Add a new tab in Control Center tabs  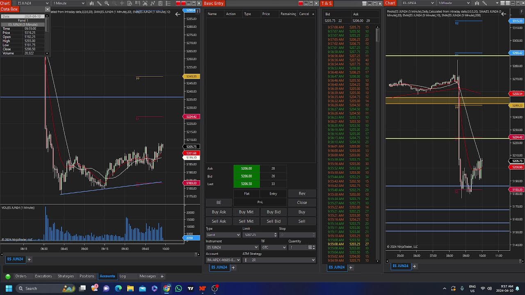point(162,276)
